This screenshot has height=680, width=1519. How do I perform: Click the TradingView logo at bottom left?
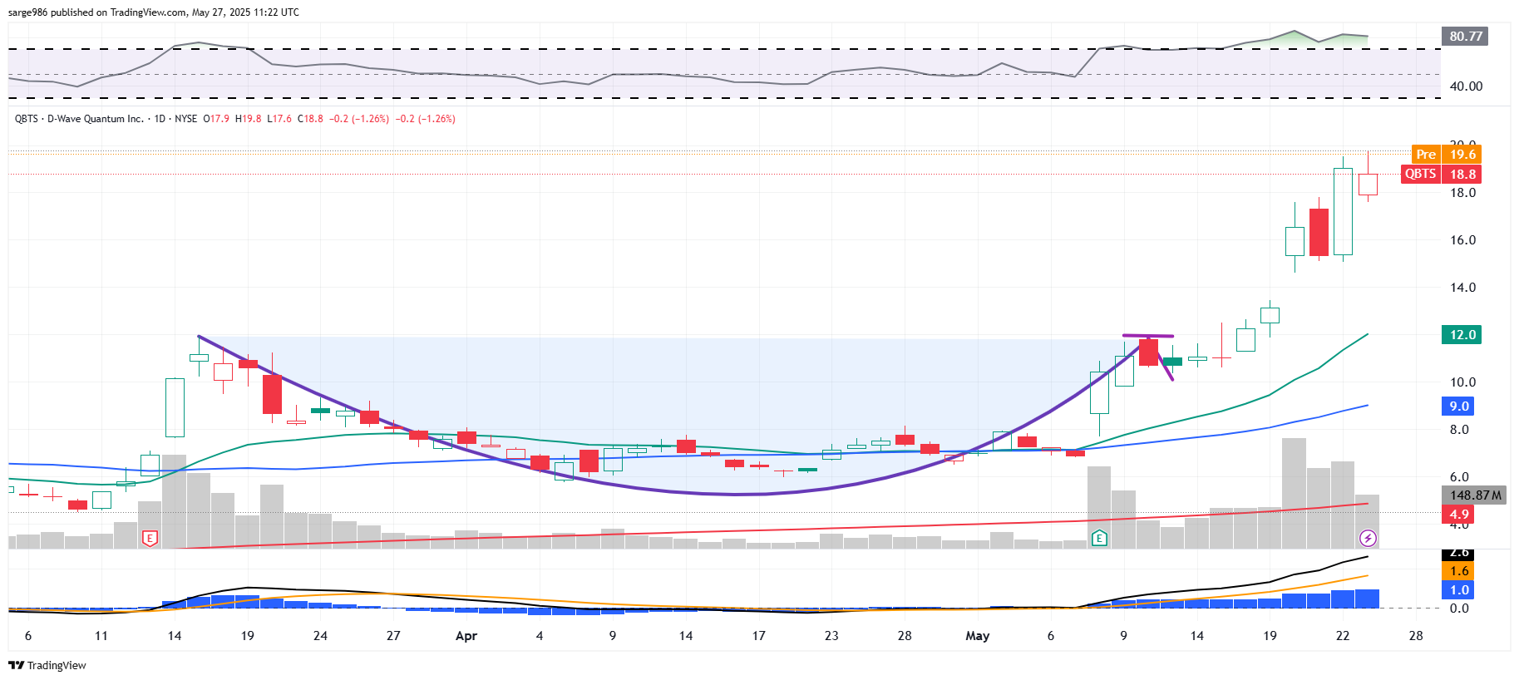tap(47, 665)
